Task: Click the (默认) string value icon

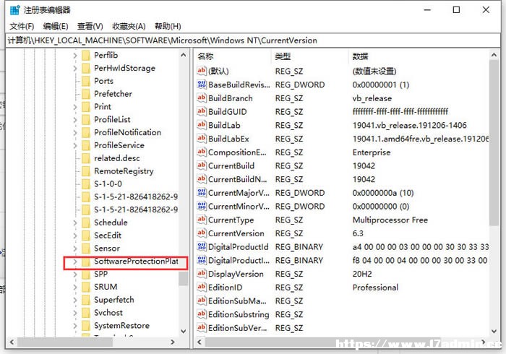Action: click(x=202, y=71)
